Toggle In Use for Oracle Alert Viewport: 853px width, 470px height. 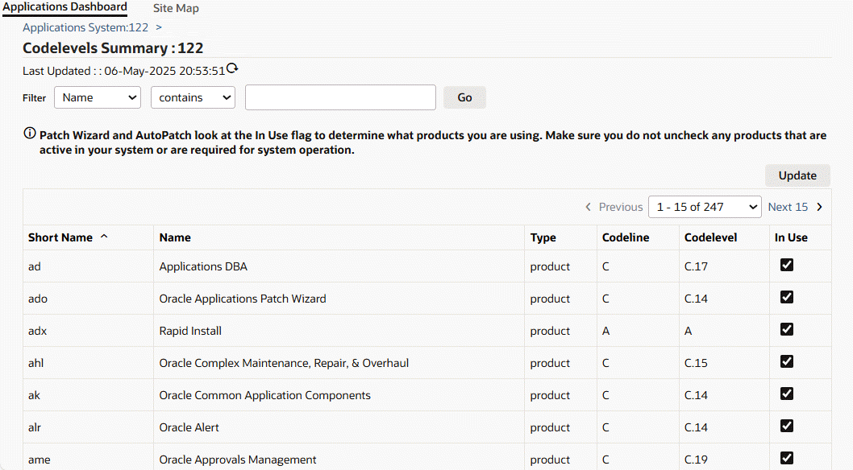coord(787,426)
